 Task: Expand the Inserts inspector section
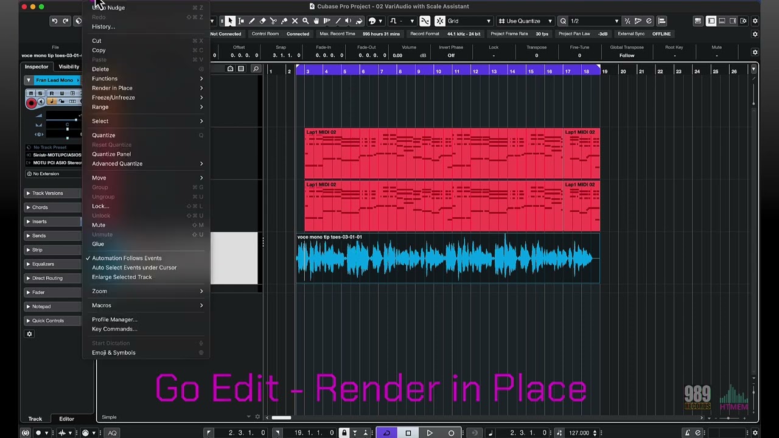[52, 221]
